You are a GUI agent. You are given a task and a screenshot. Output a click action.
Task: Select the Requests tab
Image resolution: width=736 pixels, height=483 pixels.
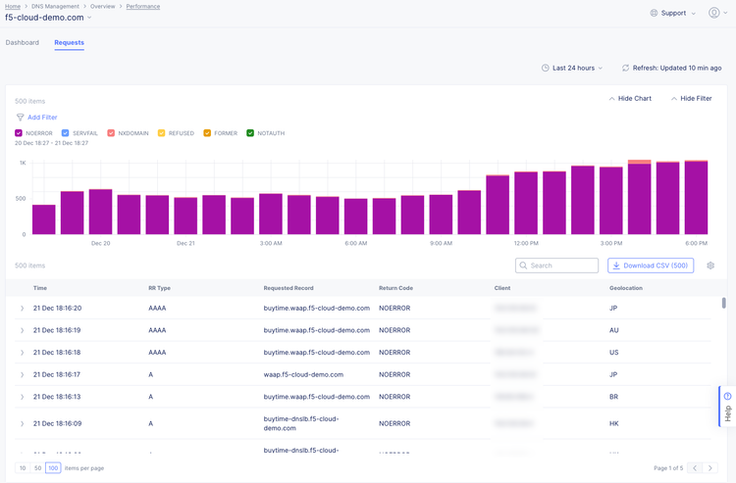pyautogui.click(x=69, y=43)
